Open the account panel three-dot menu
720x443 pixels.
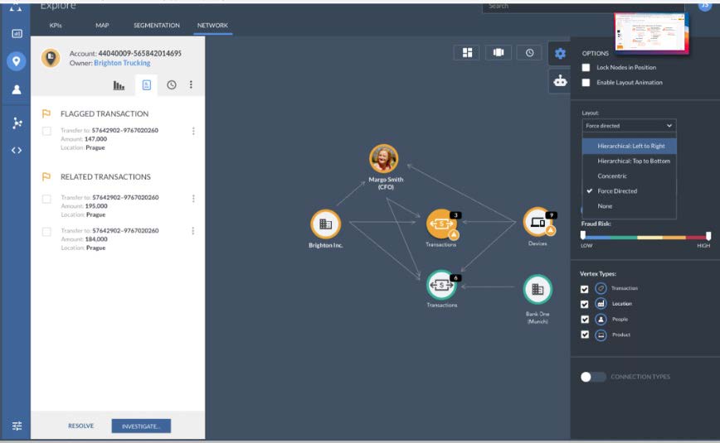pyautogui.click(x=191, y=84)
